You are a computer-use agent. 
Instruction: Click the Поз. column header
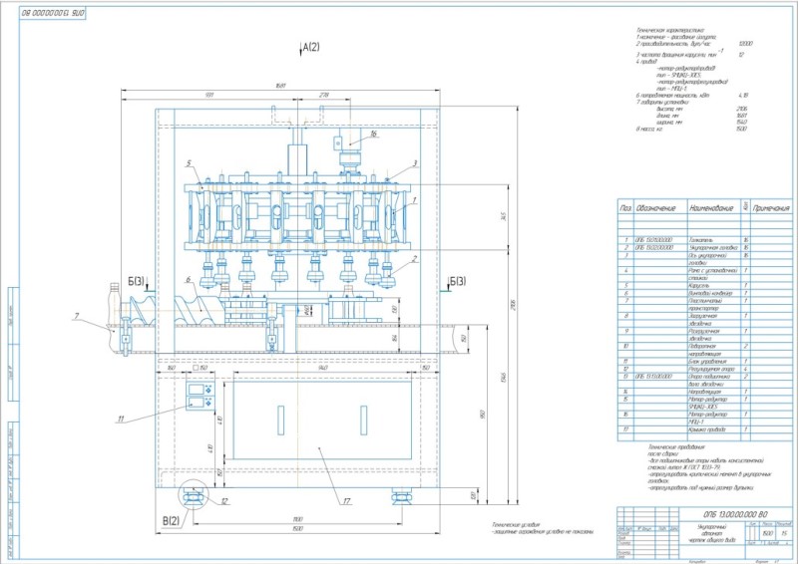pos(626,208)
